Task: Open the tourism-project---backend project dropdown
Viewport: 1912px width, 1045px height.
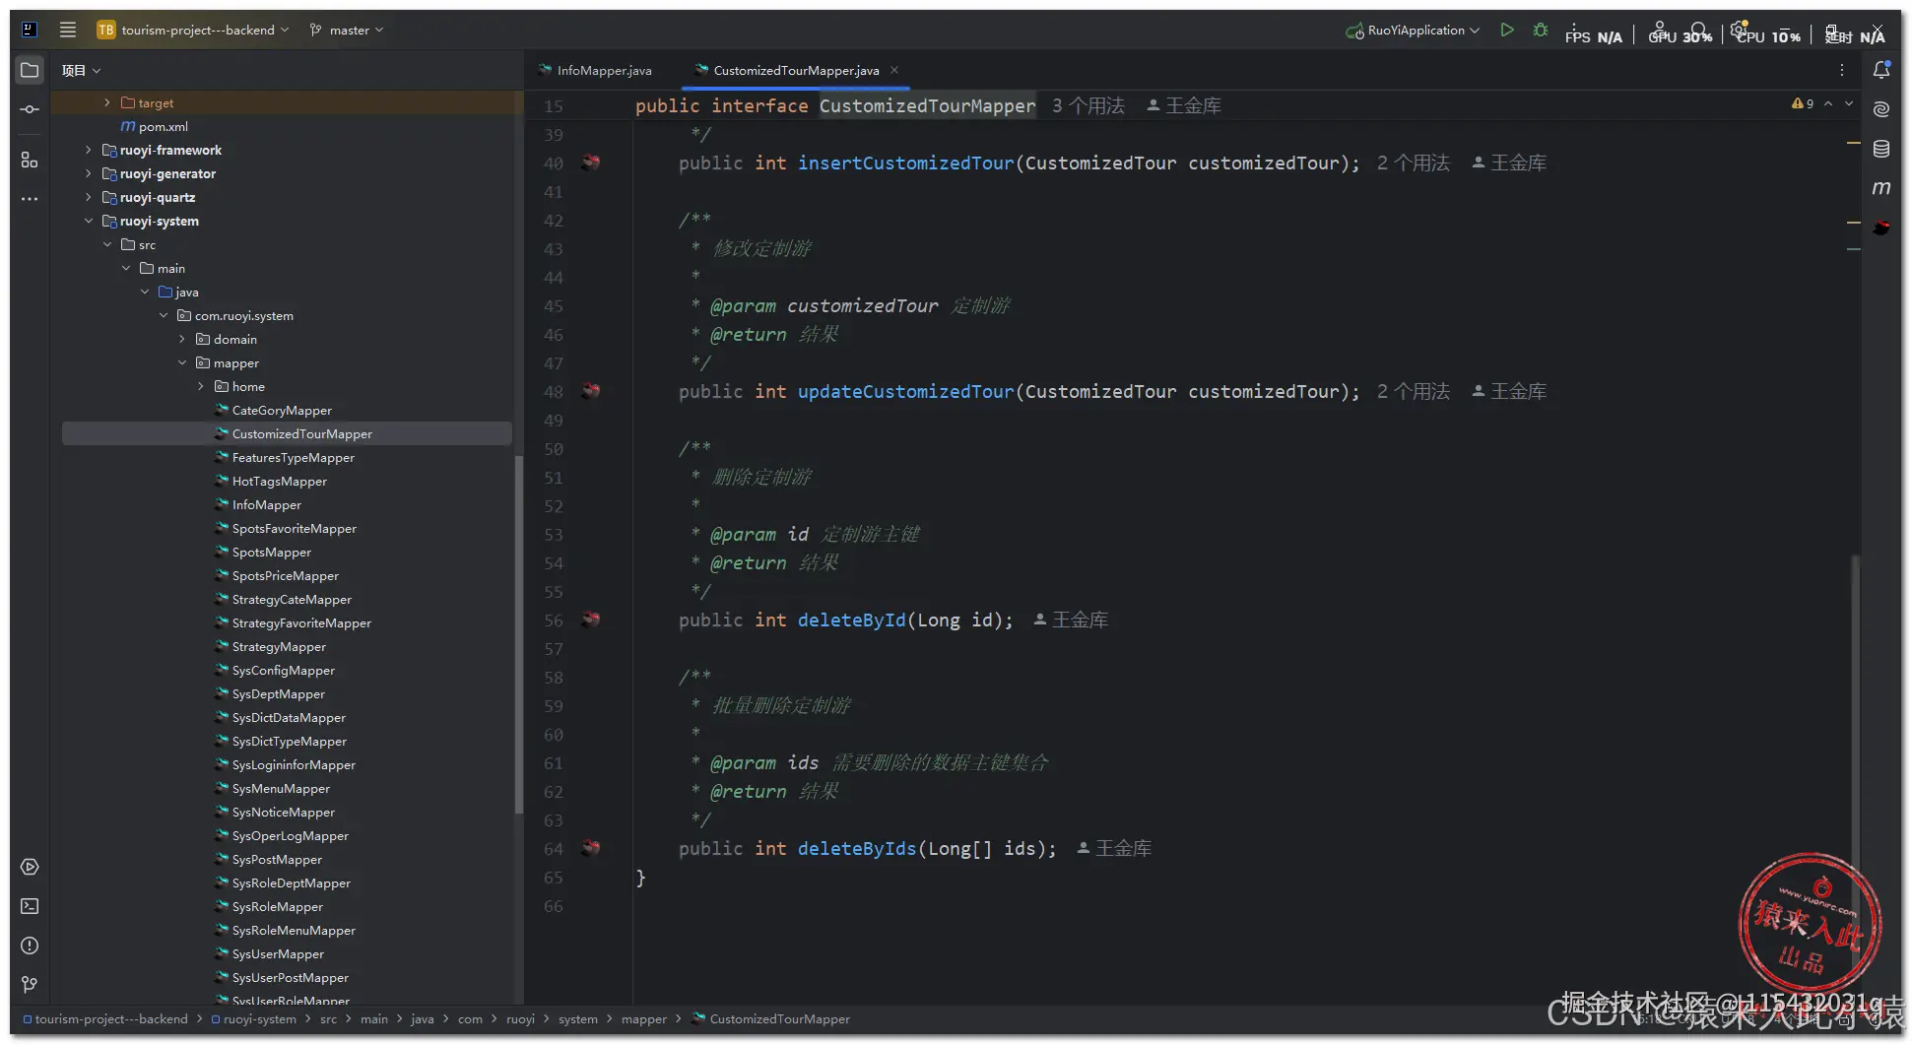Action: (193, 30)
